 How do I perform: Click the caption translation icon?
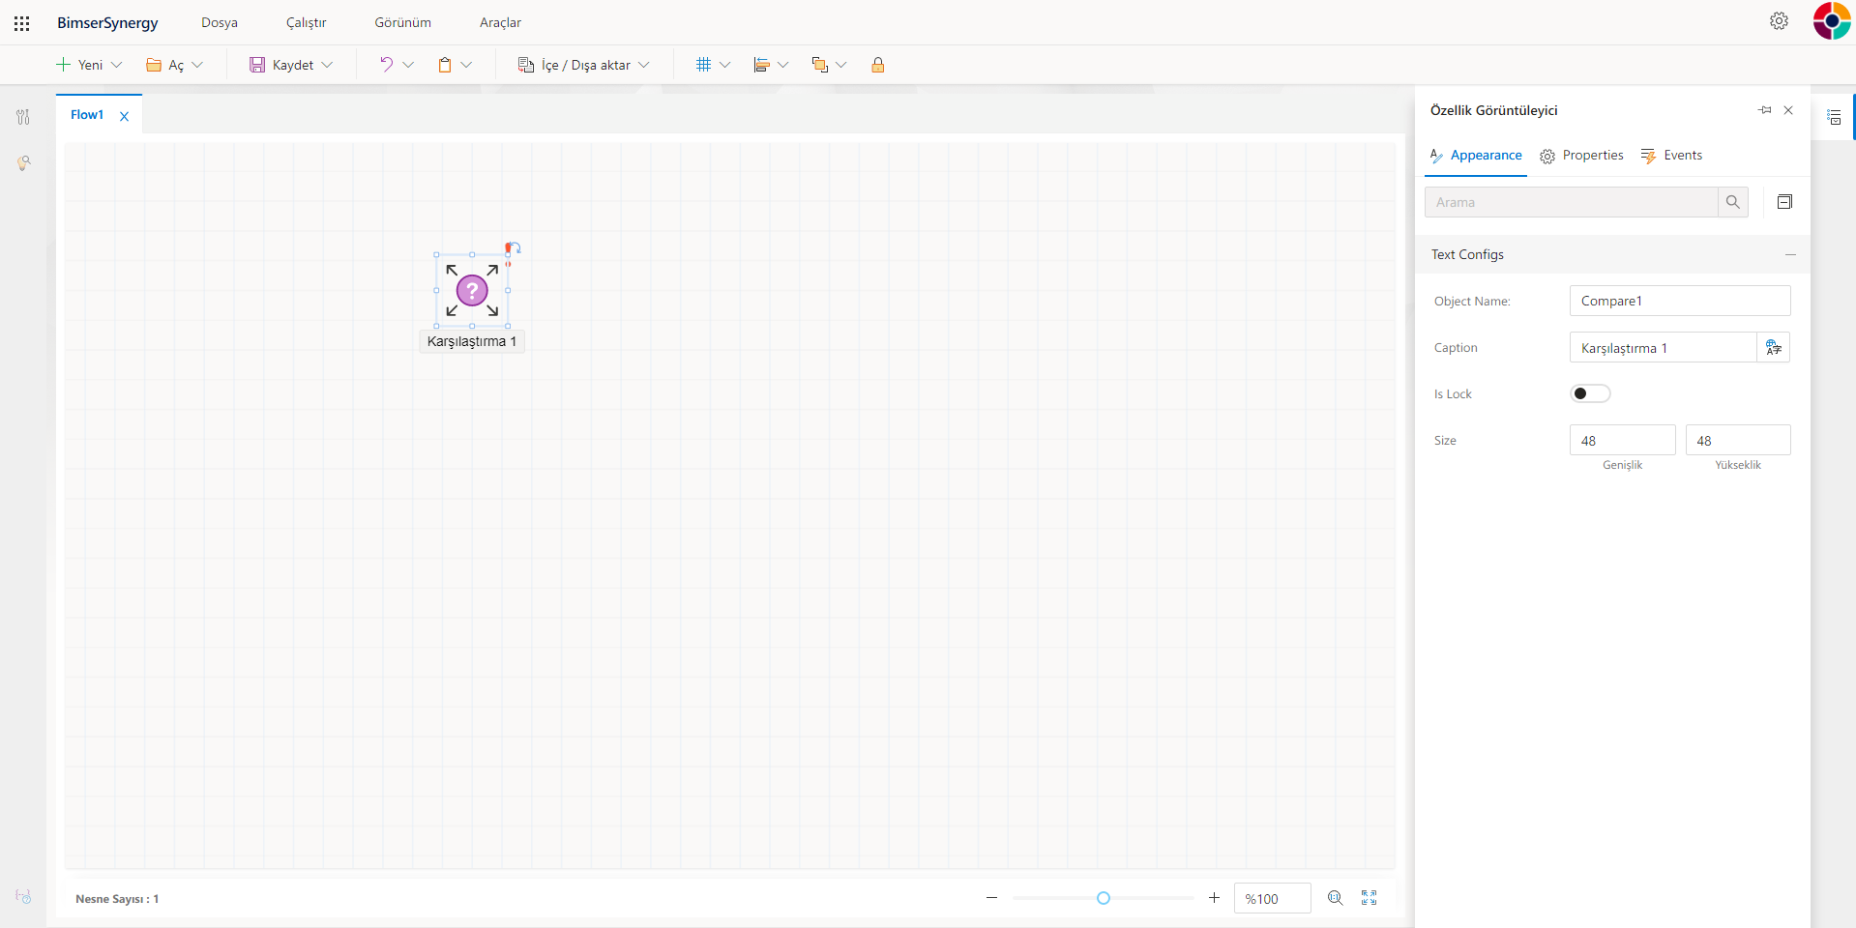[1773, 348]
